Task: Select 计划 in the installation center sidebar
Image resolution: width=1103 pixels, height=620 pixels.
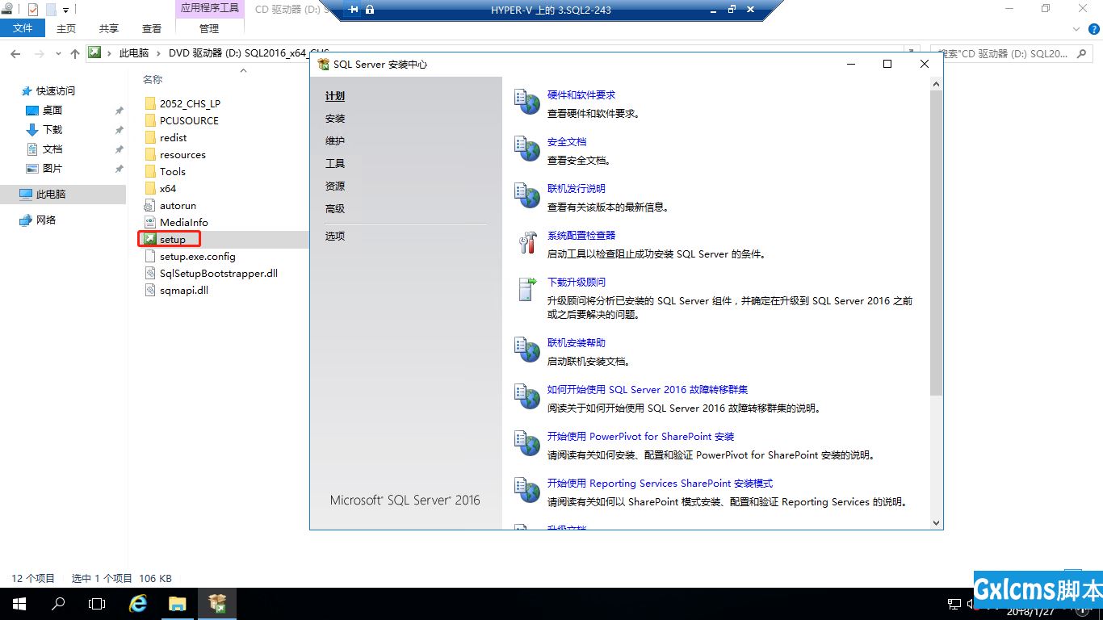Action: pyautogui.click(x=335, y=96)
